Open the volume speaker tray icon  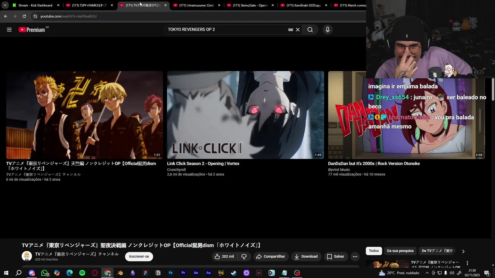[452, 273]
